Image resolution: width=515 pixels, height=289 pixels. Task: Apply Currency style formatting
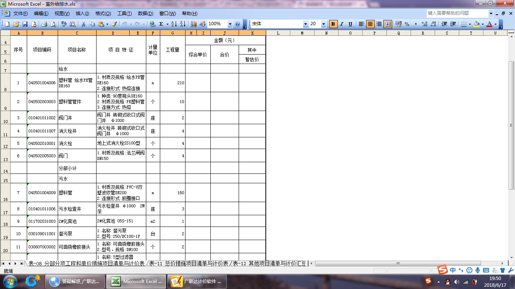(x=398, y=24)
